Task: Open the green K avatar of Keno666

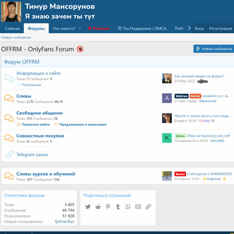Action: pos(167,138)
